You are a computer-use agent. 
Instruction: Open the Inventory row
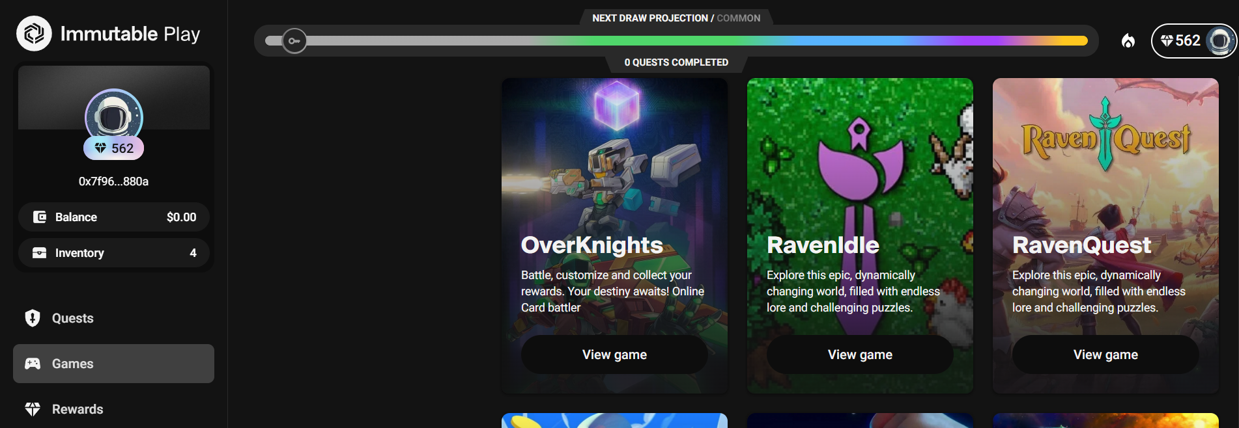click(114, 253)
